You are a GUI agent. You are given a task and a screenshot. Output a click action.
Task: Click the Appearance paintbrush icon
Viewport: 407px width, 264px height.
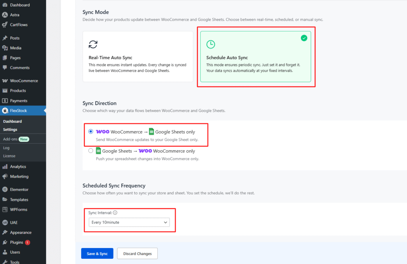tap(5, 232)
